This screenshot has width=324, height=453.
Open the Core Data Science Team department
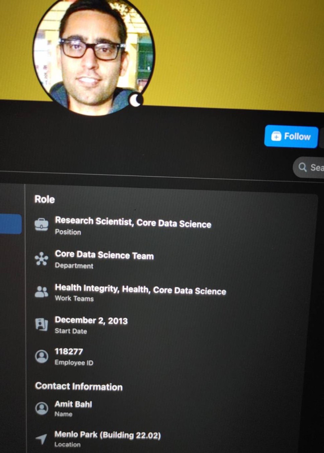click(104, 255)
